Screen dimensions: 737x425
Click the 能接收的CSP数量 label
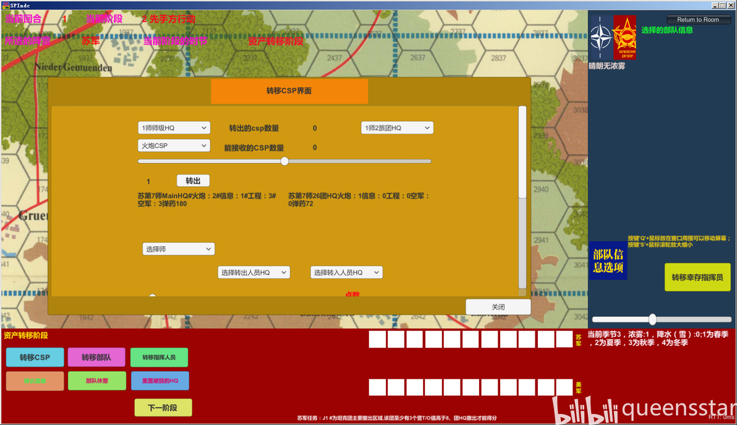(x=254, y=148)
